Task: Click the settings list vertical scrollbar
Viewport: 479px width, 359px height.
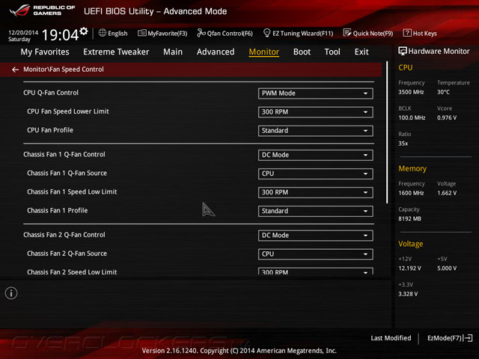Action: (x=387, y=133)
